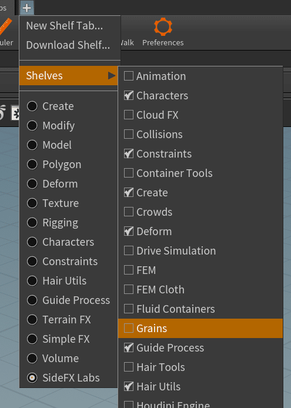
Task: Tick the Cloud FX checkbox
Action: coord(129,115)
